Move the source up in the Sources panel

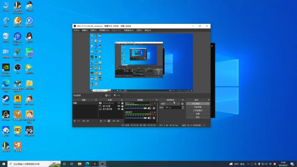(x=114, y=121)
